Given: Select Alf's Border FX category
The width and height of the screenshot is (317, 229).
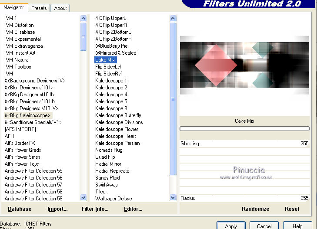Looking at the screenshot, I should (x=20, y=143).
